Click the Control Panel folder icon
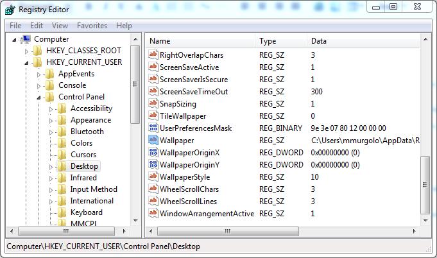Image resolution: width=437 pixels, height=258 pixels. (x=49, y=97)
